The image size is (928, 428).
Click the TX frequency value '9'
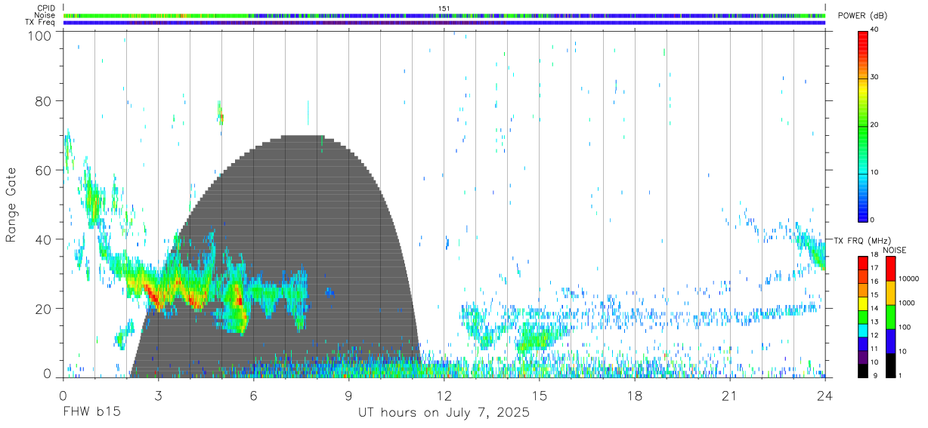[x=877, y=375]
